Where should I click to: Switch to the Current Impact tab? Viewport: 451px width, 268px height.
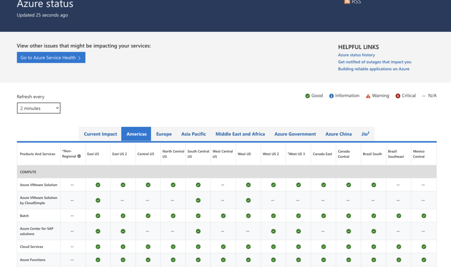pyautogui.click(x=100, y=134)
